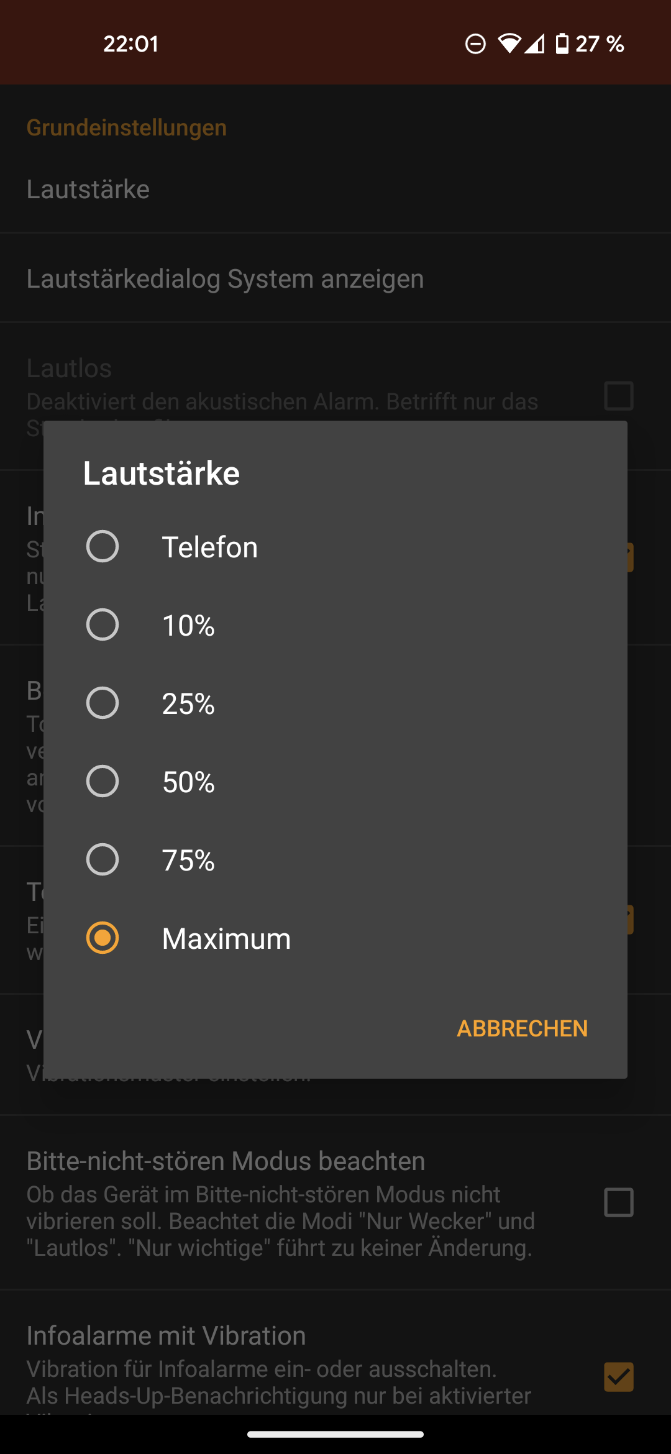Viewport: 671px width, 1454px height.
Task: Uncheck Infoalarme mit Vibration checkbox
Action: [x=619, y=1377]
